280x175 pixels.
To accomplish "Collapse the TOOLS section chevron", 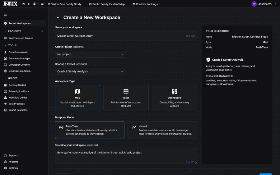I will coord(5,45).
